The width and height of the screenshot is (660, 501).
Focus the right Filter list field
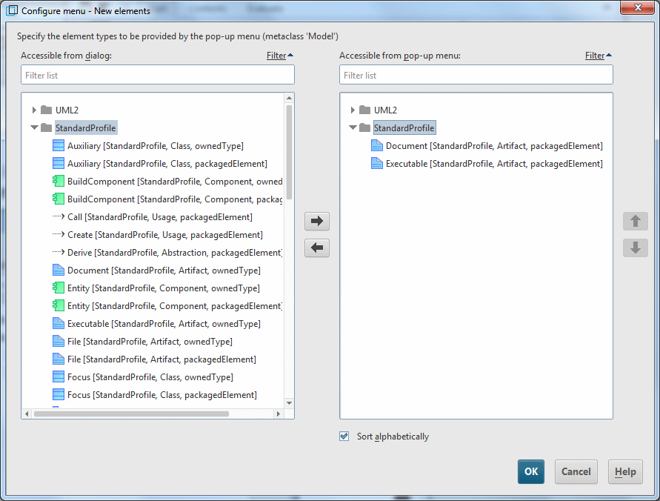tap(476, 75)
